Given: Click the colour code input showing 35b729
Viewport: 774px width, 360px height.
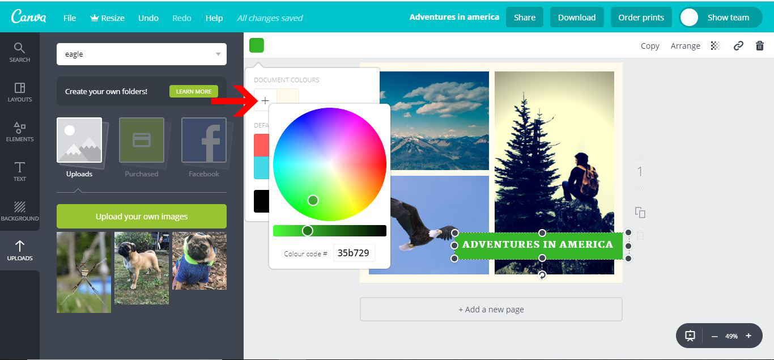Looking at the screenshot, I should (x=354, y=253).
